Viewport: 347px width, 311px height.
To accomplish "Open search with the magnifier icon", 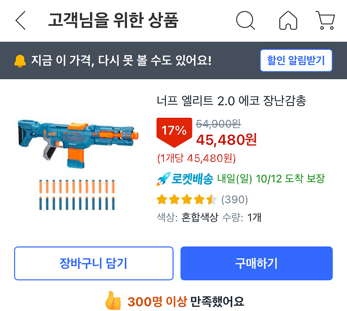I will pos(245,20).
